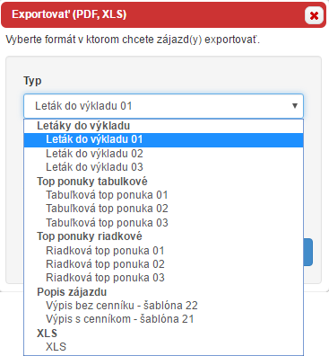329x356 pixels.
Task: Select Výpis bez cenníku šablóna 22
Action: coord(163,306)
